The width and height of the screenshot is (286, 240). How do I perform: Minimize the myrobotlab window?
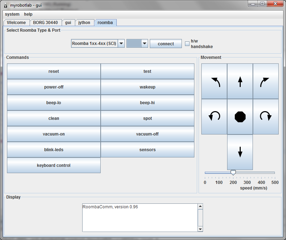pyautogui.click(x=253, y=4)
